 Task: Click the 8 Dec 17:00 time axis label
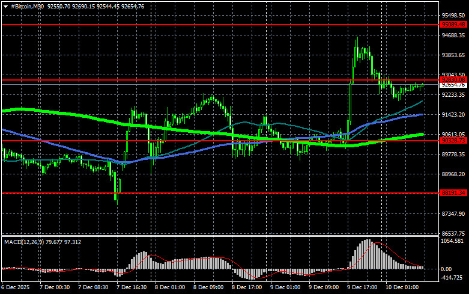[x=247, y=287]
